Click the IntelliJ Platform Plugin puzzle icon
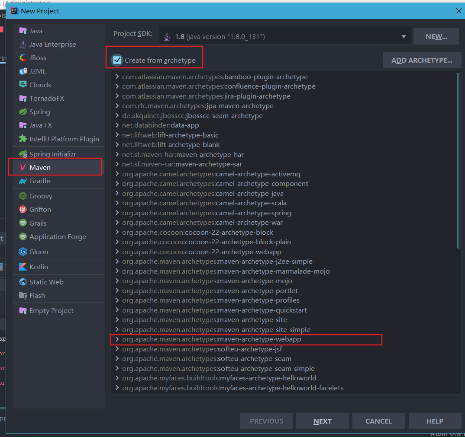465x437 pixels. point(23,139)
